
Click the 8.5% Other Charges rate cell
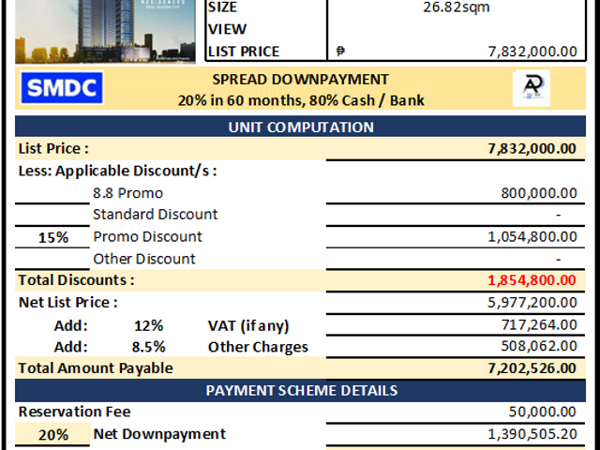(148, 347)
